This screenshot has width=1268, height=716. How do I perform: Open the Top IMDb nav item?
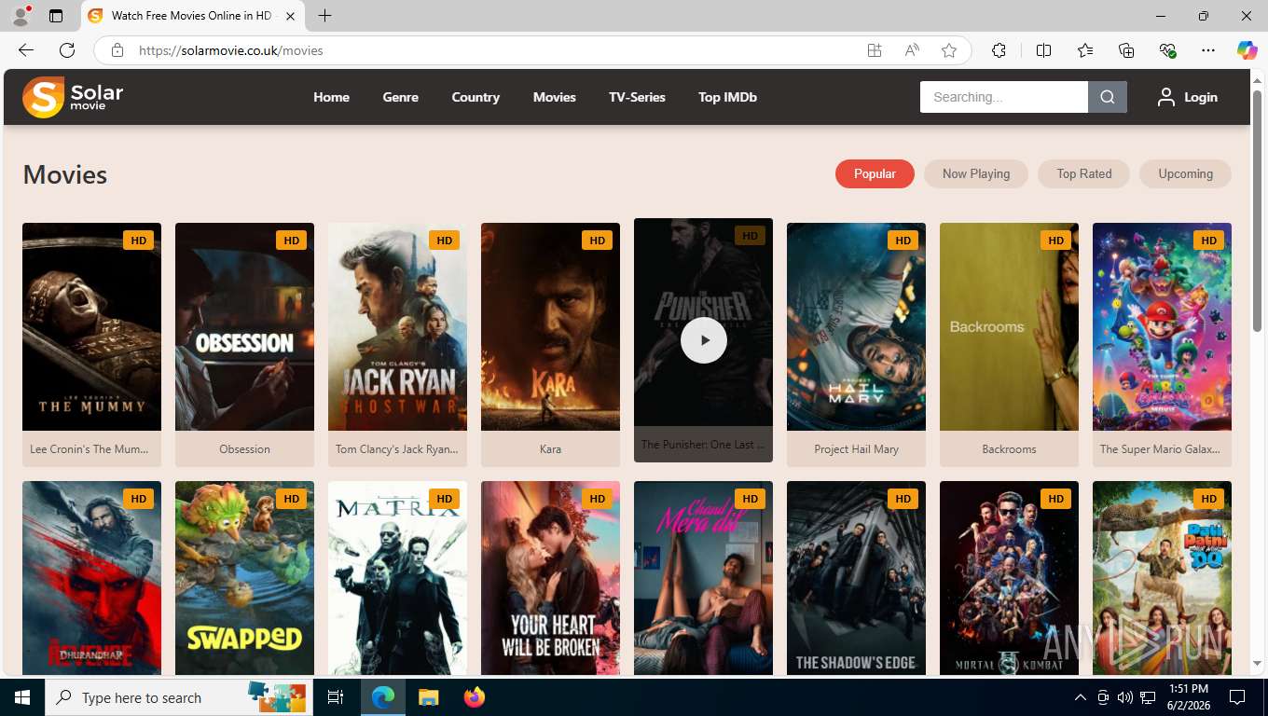tap(727, 97)
